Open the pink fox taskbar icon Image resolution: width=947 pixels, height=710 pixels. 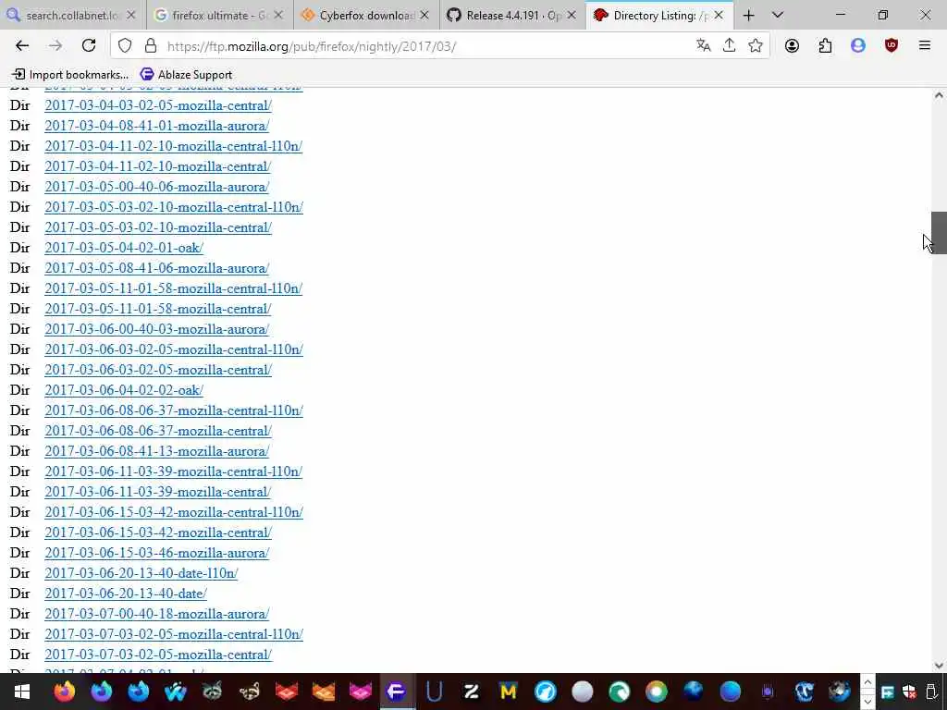pyautogui.click(x=361, y=692)
